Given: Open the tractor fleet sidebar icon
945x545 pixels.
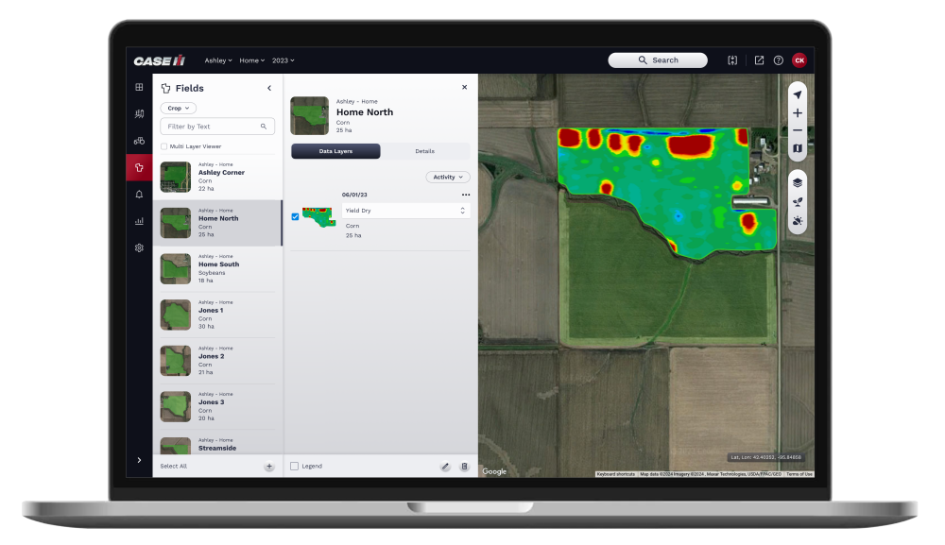Looking at the screenshot, I should pyautogui.click(x=139, y=141).
